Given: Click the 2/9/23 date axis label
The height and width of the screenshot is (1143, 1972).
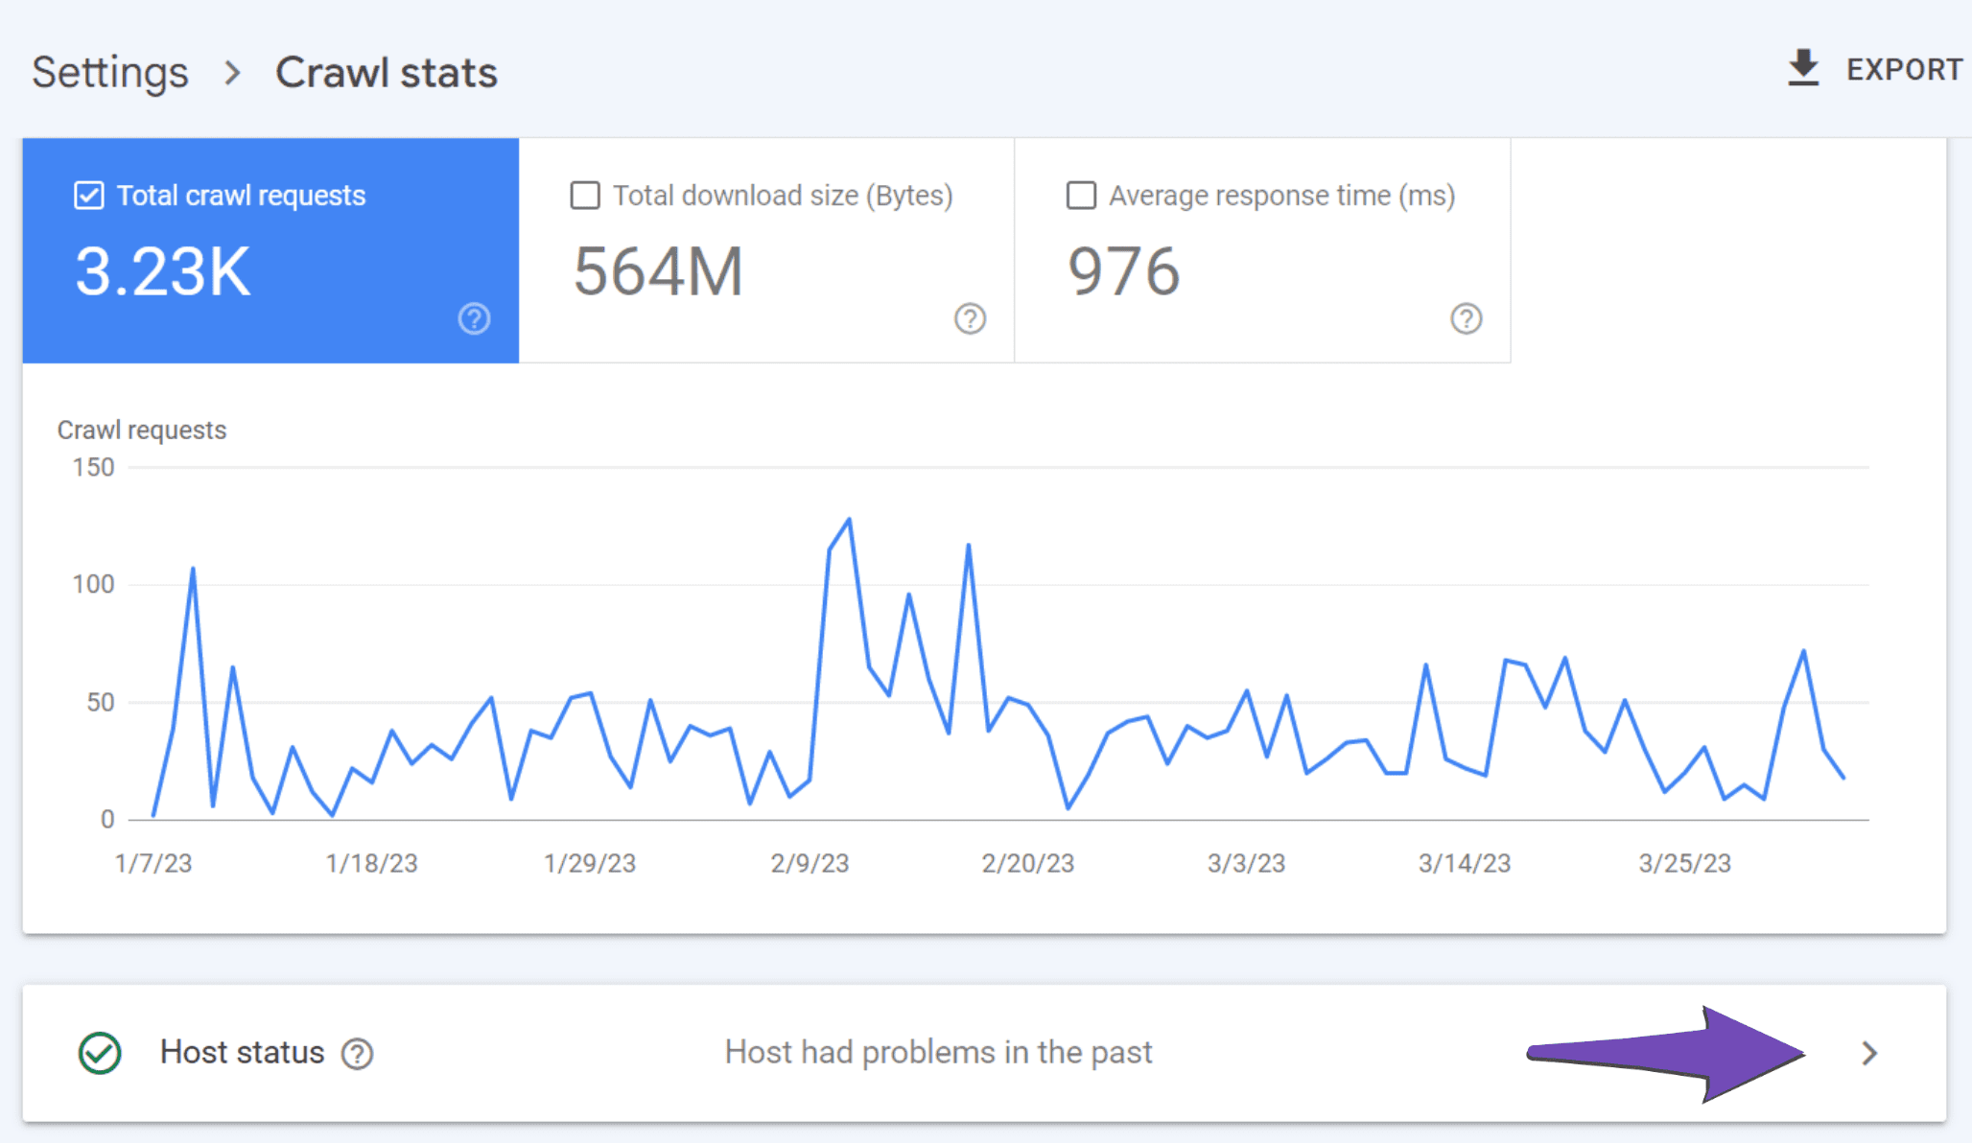Looking at the screenshot, I should [x=810, y=863].
